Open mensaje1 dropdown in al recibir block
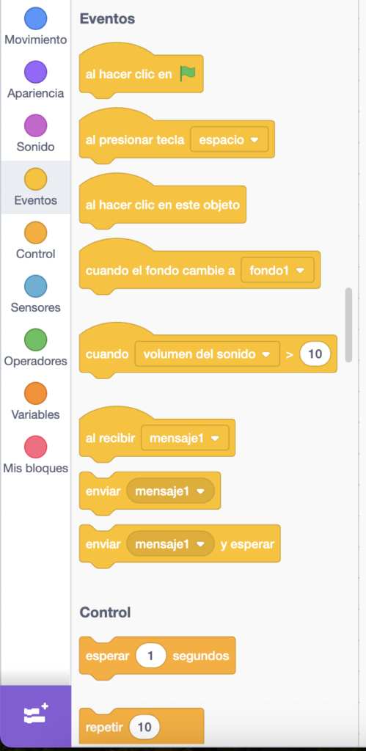The width and height of the screenshot is (366, 751). click(185, 439)
